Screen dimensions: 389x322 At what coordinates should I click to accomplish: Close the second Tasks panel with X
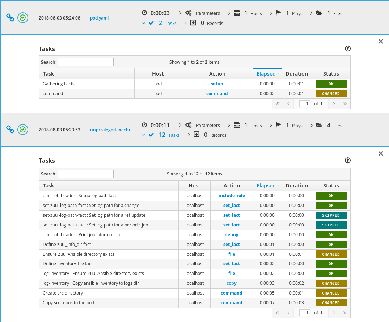381,154
